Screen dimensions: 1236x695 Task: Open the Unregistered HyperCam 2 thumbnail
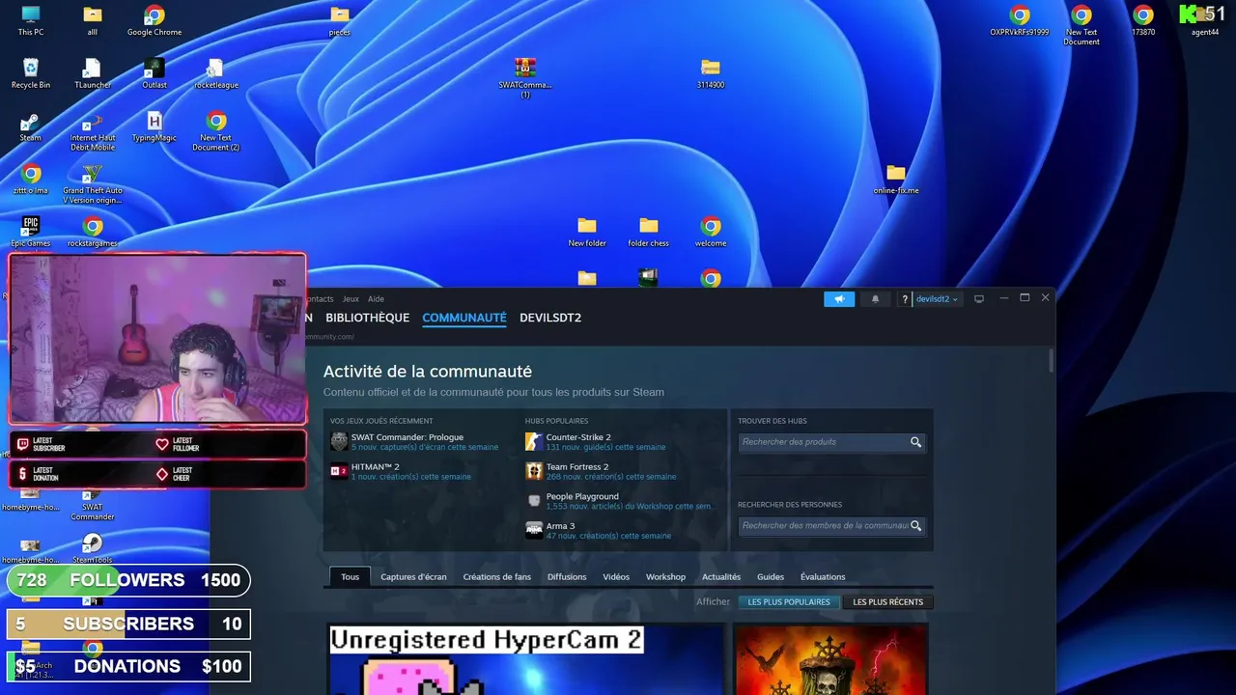click(x=526, y=659)
